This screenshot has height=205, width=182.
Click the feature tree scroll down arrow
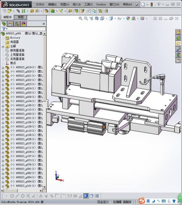tap(44, 187)
